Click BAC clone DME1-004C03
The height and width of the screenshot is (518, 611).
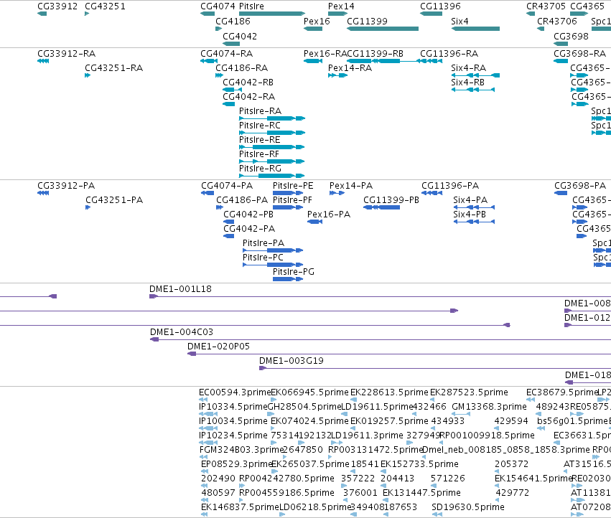(x=381, y=339)
